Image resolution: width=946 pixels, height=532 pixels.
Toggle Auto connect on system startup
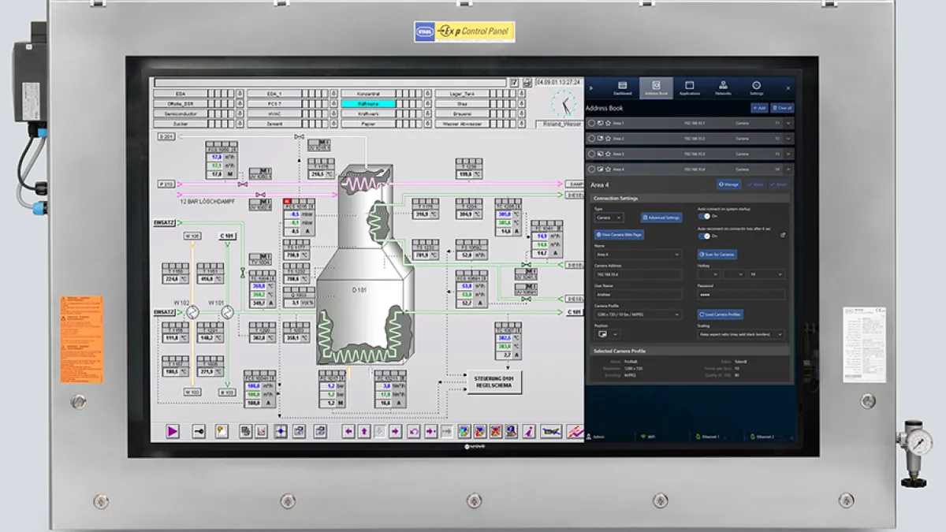tap(704, 217)
